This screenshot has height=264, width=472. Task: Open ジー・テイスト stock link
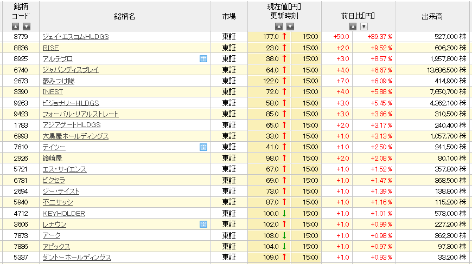61,192
